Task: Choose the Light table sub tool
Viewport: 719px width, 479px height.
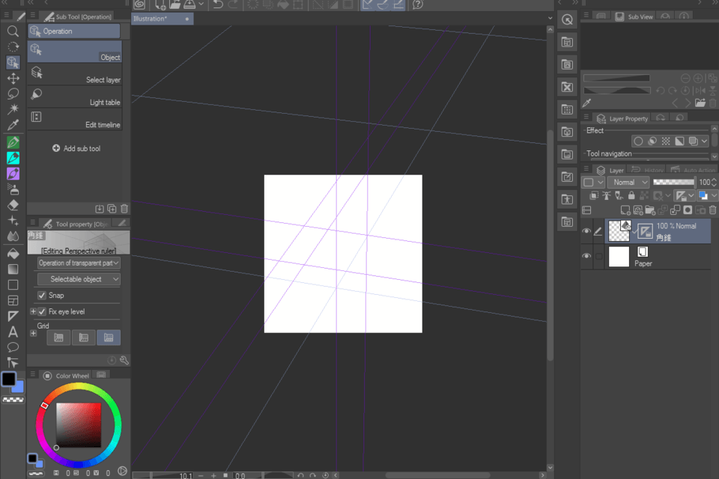Action: pyautogui.click(x=75, y=97)
